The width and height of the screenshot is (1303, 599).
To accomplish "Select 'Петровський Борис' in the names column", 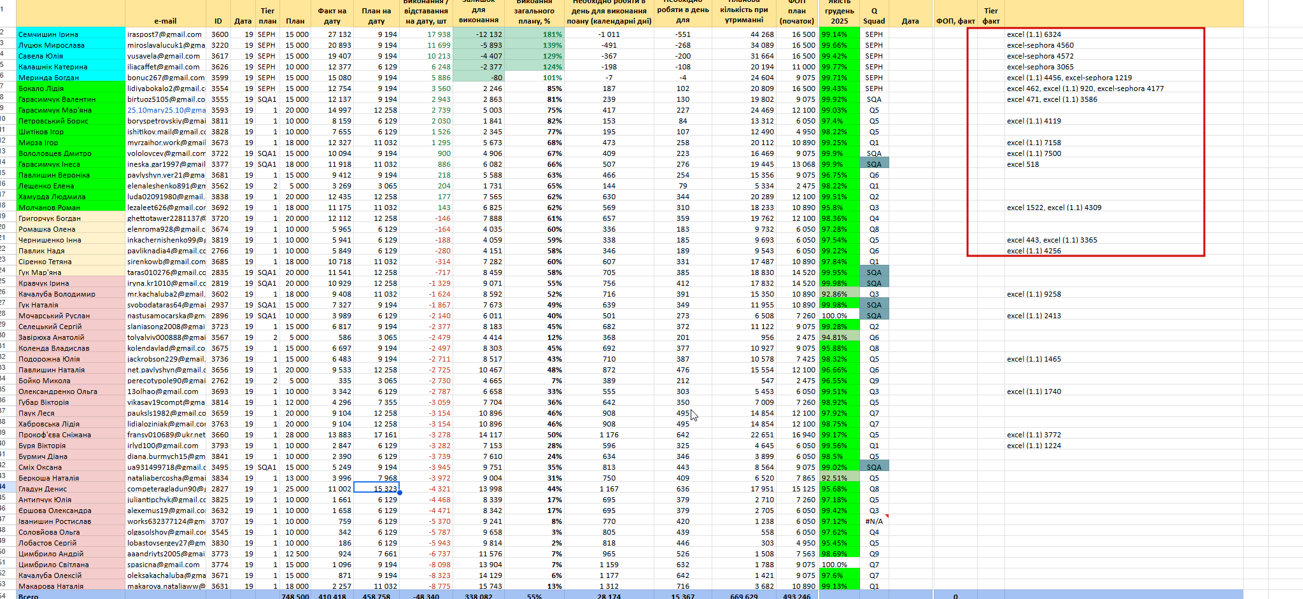I will pos(70,121).
